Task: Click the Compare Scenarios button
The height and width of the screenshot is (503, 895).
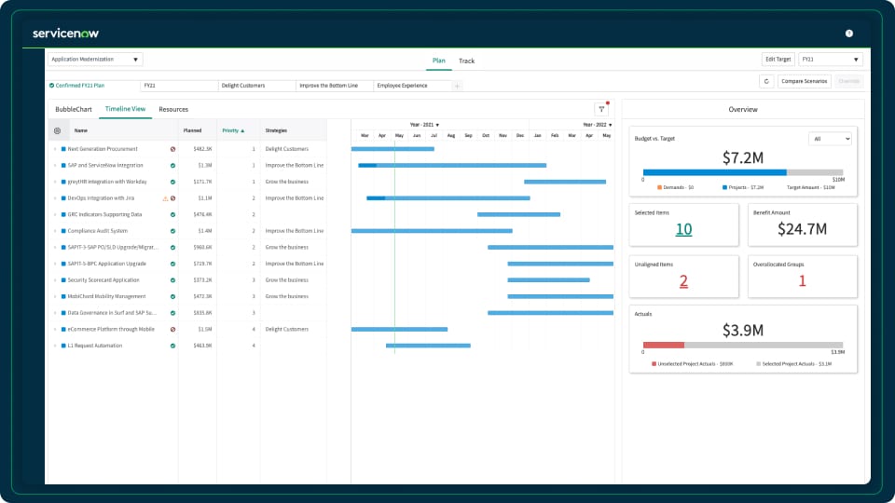Action: (804, 82)
